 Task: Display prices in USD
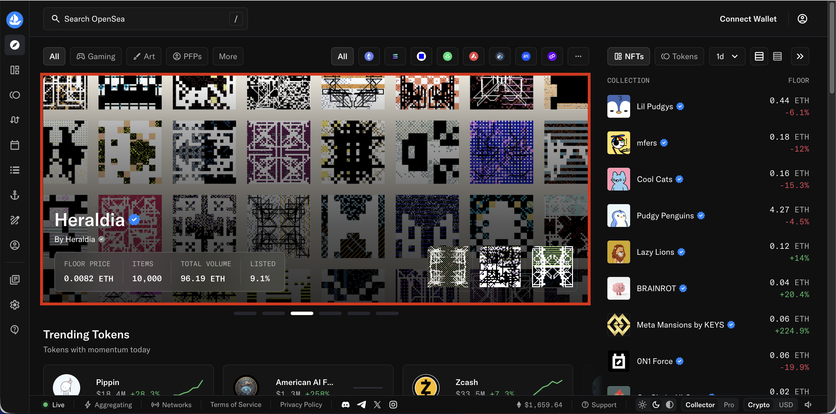click(x=786, y=405)
